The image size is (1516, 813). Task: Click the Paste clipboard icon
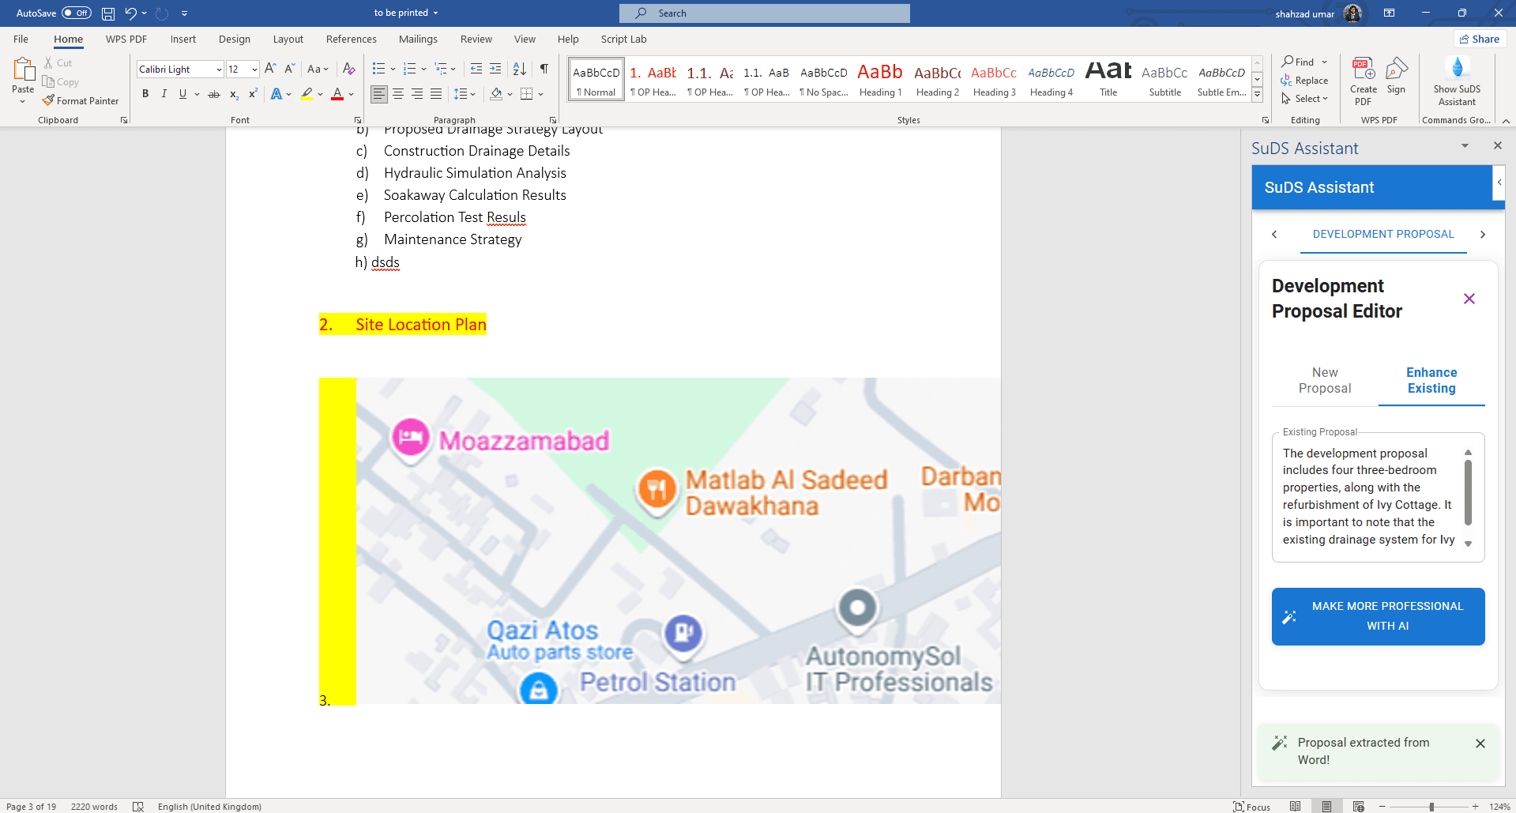click(x=23, y=71)
